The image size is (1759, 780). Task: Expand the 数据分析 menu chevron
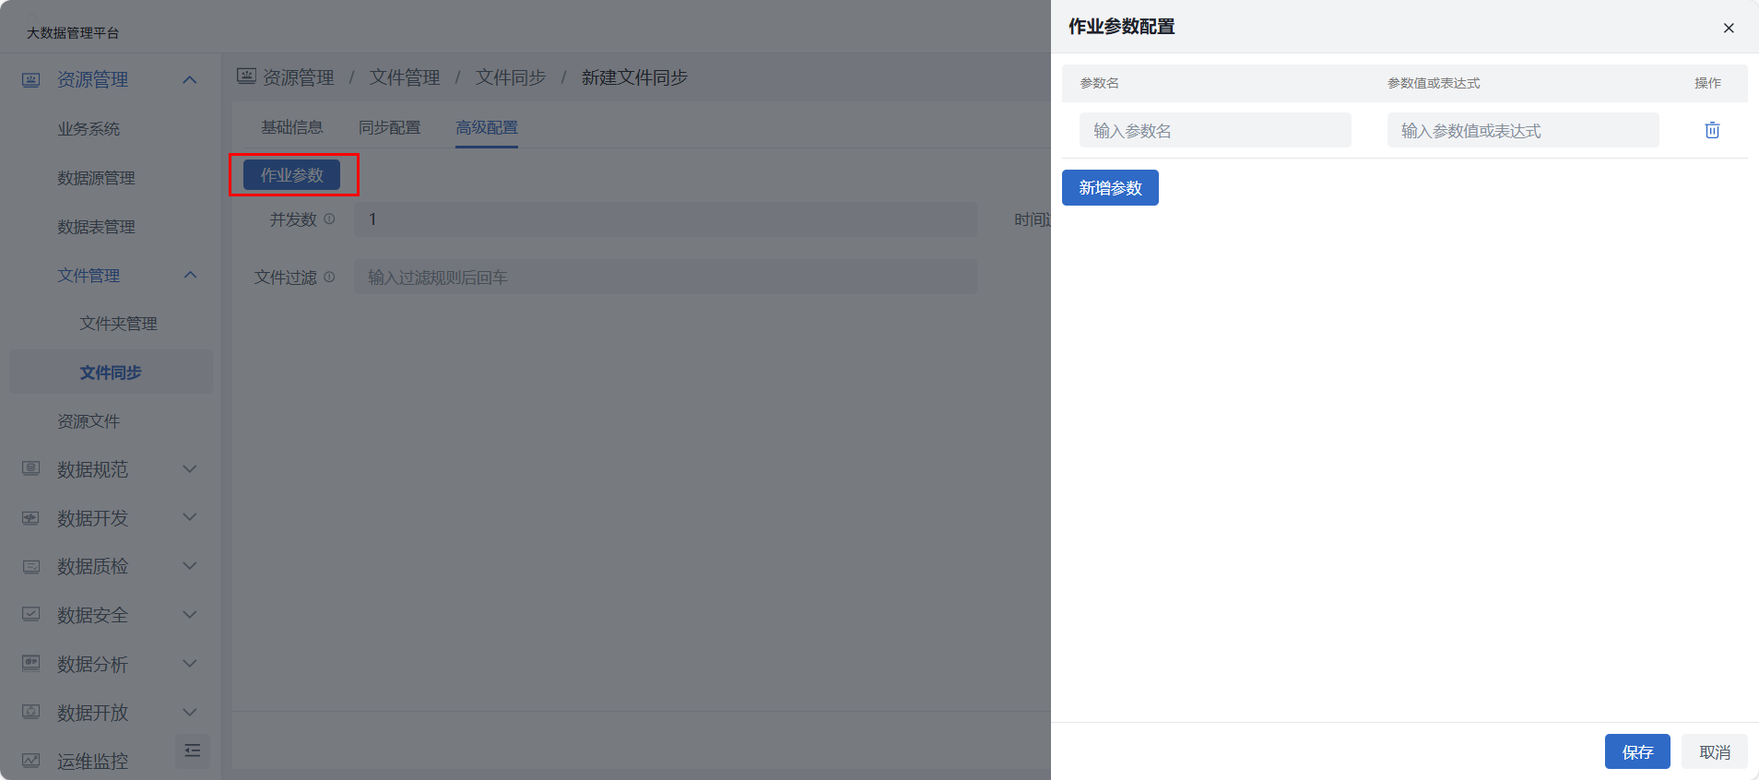(190, 663)
